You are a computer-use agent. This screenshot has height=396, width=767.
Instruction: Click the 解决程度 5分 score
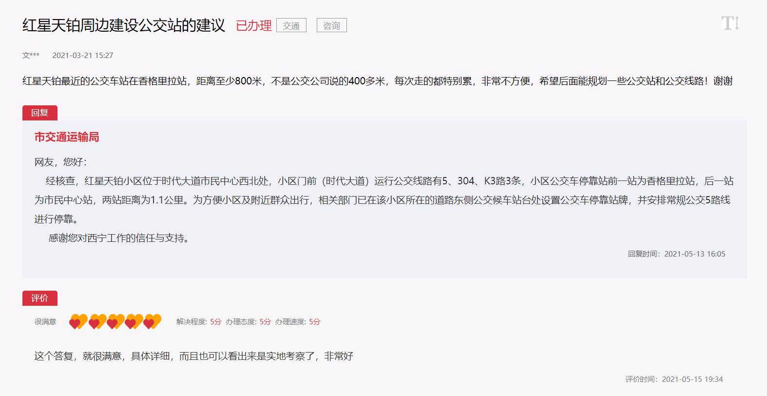coord(199,322)
